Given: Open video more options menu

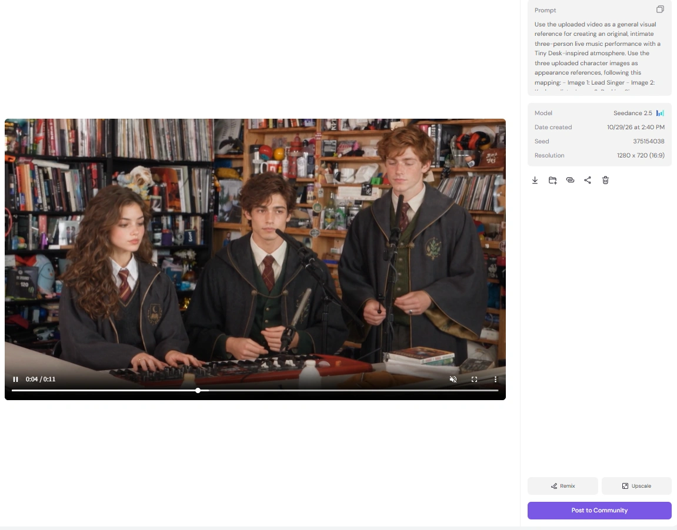Looking at the screenshot, I should point(495,380).
